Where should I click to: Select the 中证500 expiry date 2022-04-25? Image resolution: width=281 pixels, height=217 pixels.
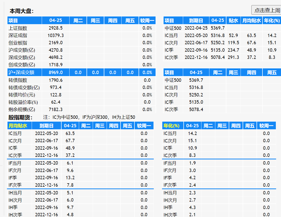click(x=196, y=28)
